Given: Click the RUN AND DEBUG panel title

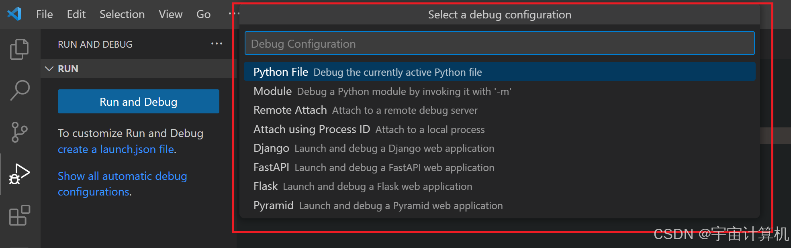Looking at the screenshot, I should 95,44.
